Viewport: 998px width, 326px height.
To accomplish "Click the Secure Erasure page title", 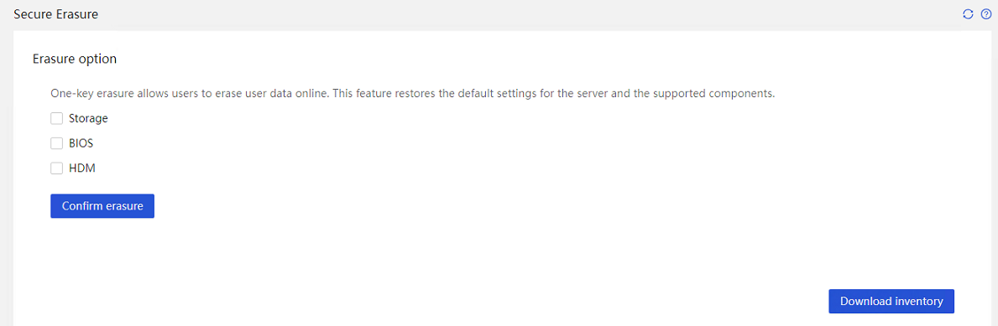I will 56,14.
